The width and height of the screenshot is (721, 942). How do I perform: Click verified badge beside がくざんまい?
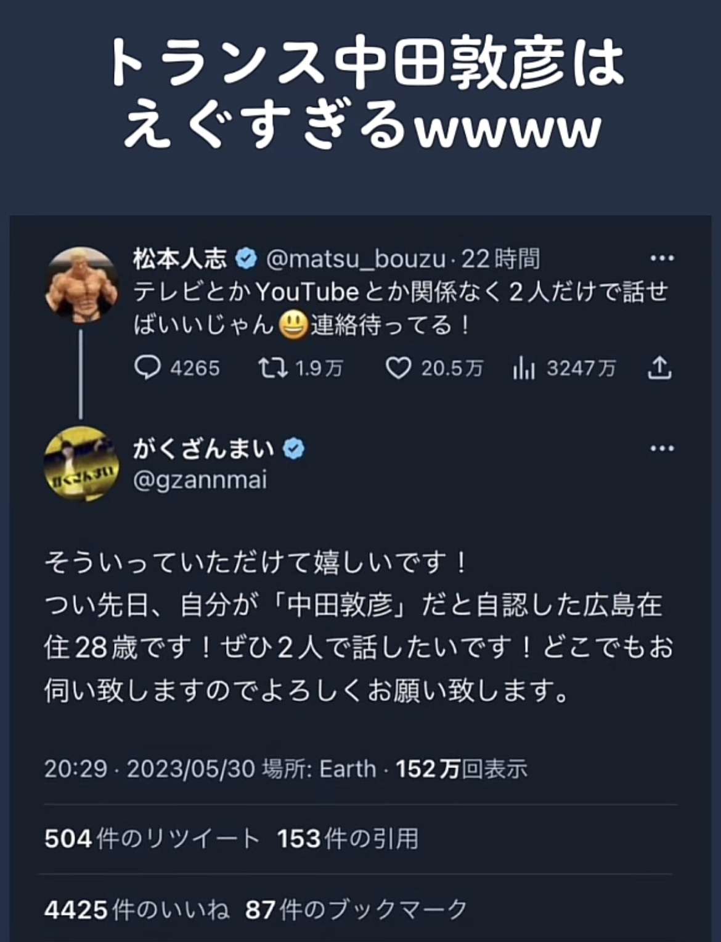coord(293,449)
